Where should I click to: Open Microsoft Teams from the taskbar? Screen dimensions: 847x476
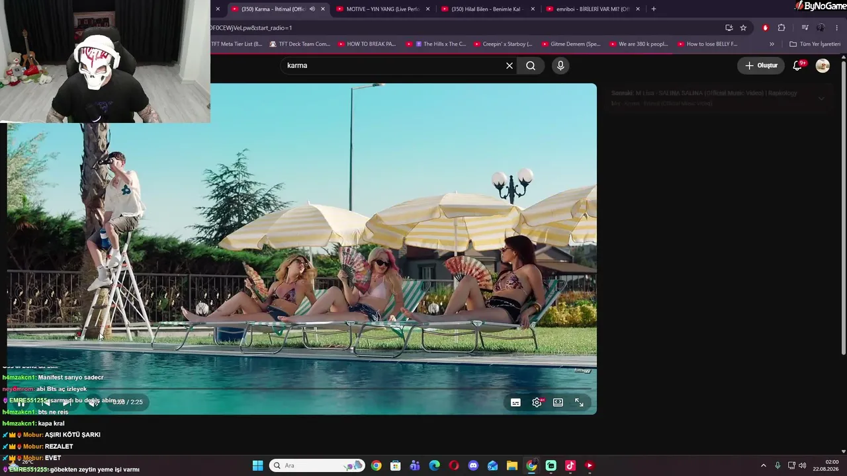pyautogui.click(x=415, y=465)
